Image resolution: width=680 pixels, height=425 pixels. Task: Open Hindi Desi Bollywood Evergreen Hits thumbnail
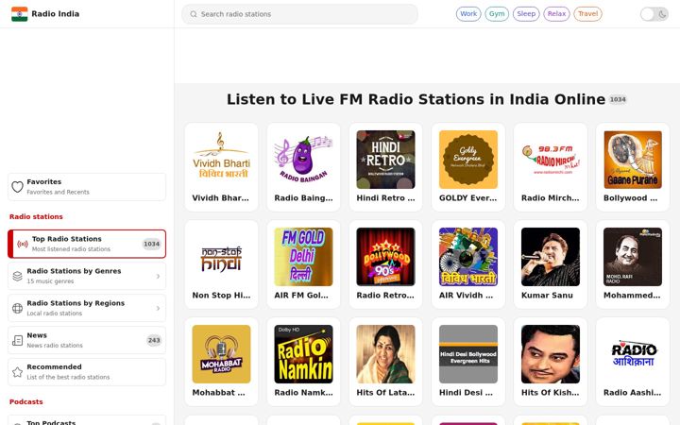pos(468,354)
